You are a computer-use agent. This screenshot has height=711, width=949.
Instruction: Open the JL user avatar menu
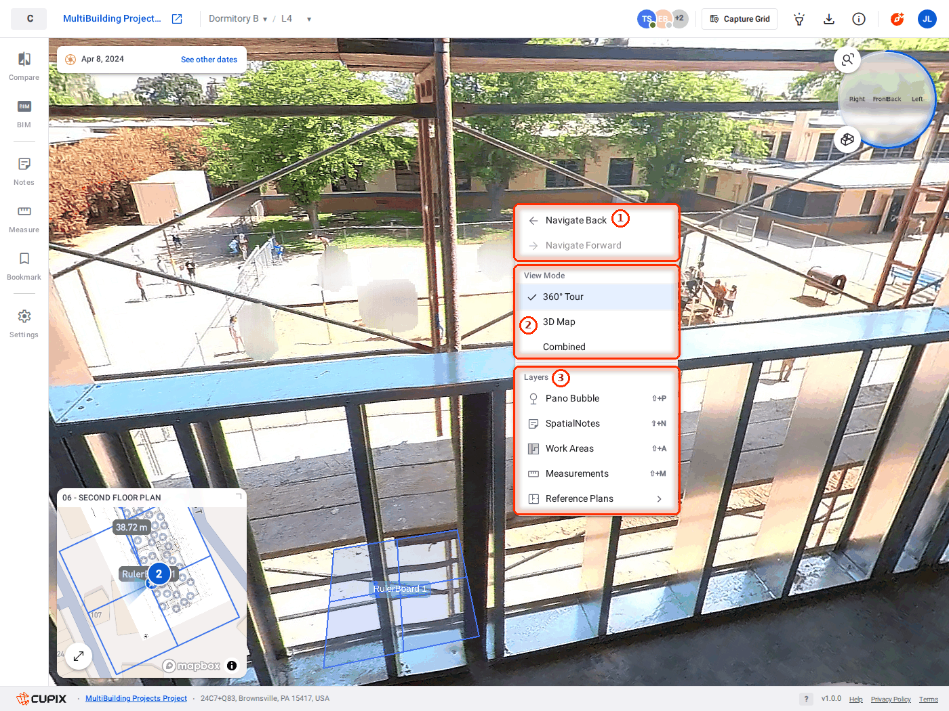927,19
